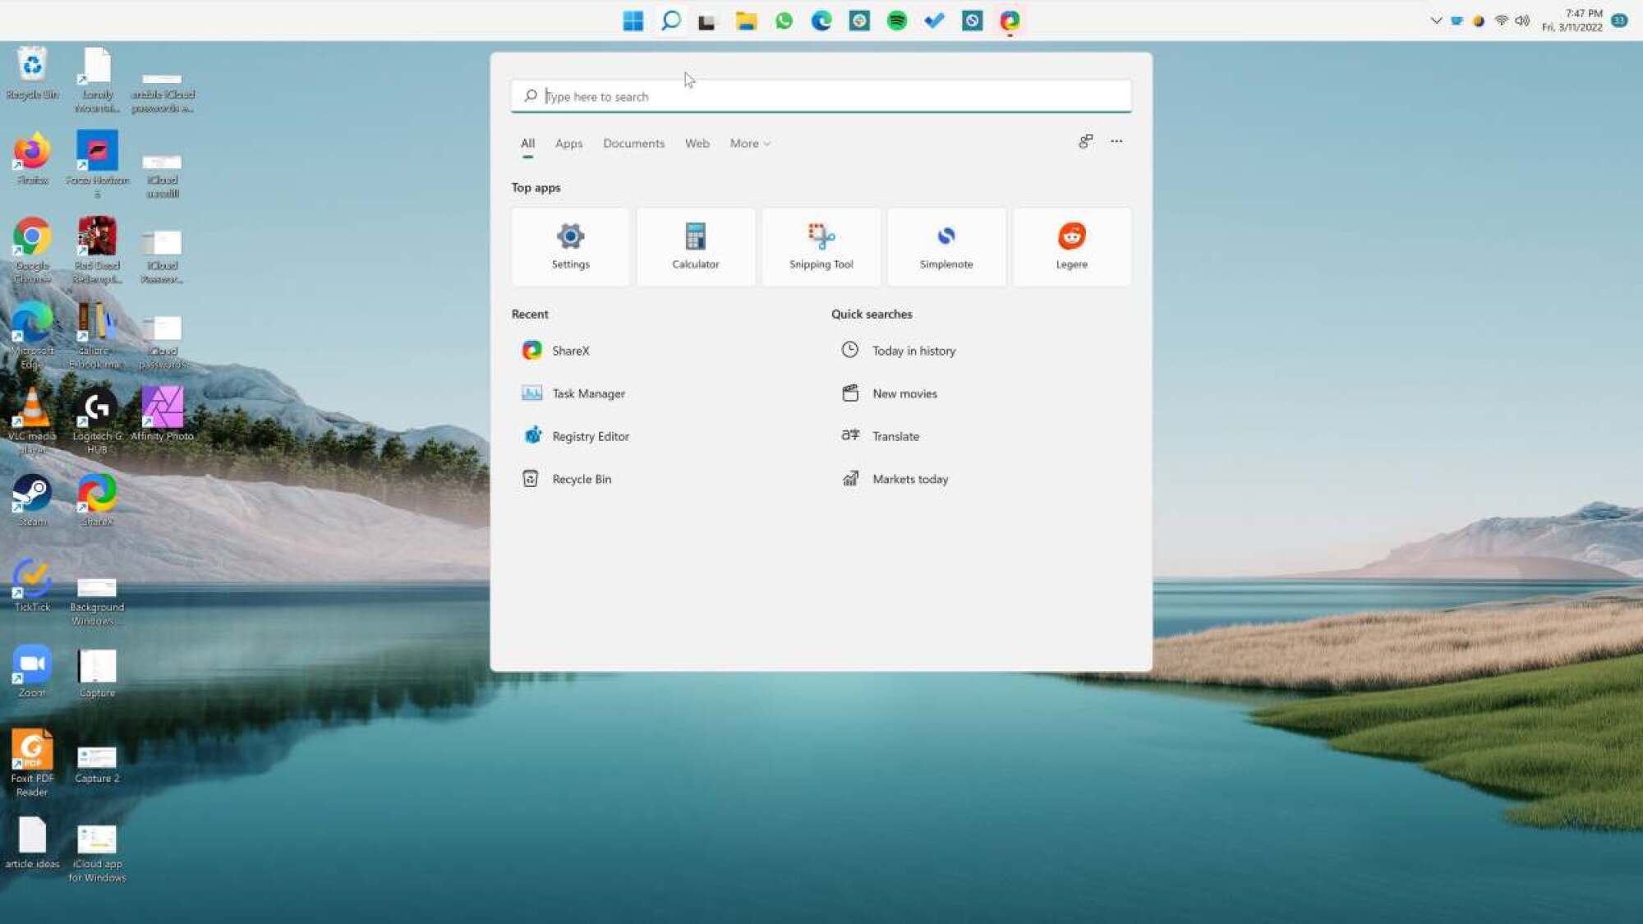This screenshot has width=1643, height=924.
Task: Click three-dot more options menu
Action: [1116, 141]
